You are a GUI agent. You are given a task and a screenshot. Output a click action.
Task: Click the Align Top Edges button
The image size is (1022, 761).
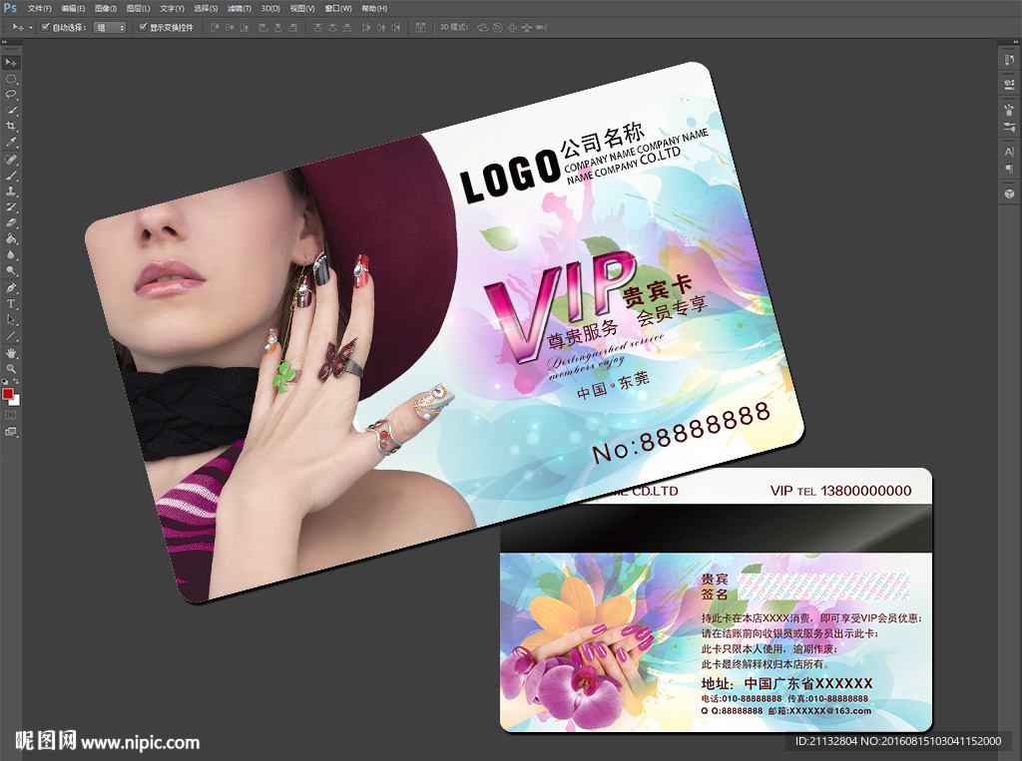click(x=215, y=27)
